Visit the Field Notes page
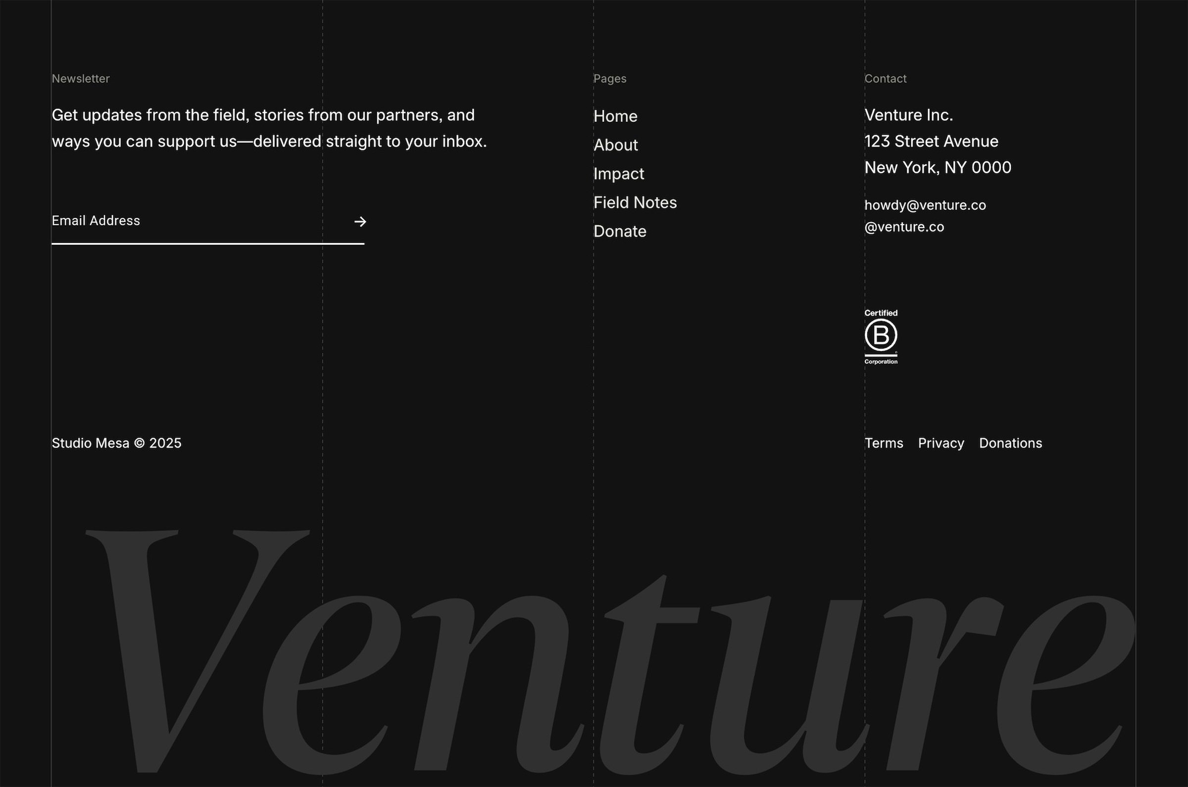The width and height of the screenshot is (1188, 787). 635,202
